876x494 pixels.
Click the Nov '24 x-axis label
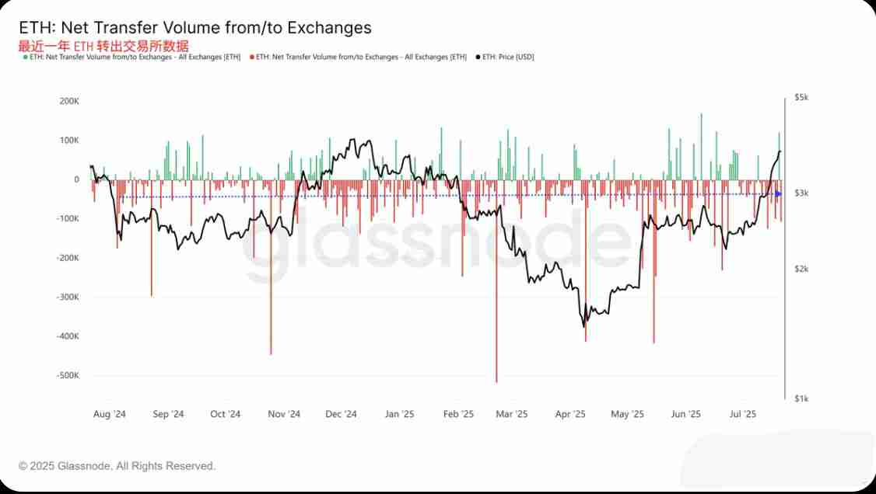283,414
